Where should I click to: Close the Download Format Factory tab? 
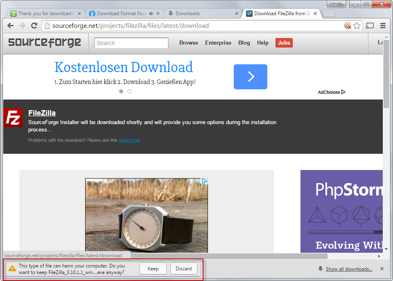click(x=158, y=14)
